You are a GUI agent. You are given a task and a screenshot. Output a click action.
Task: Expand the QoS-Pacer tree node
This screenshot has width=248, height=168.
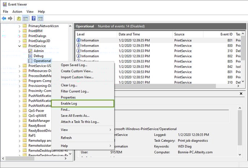[x=19, y=111]
